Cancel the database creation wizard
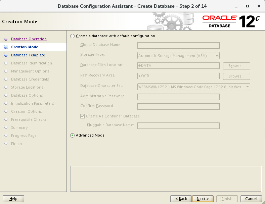265x204 pixels. [x=251, y=199]
